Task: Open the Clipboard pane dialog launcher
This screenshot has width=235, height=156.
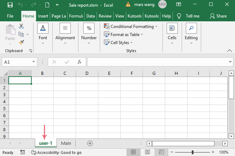Action: (31, 51)
